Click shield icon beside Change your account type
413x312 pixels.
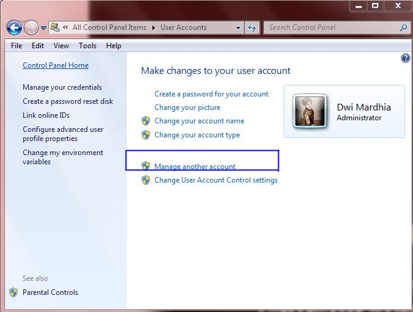pos(146,135)
